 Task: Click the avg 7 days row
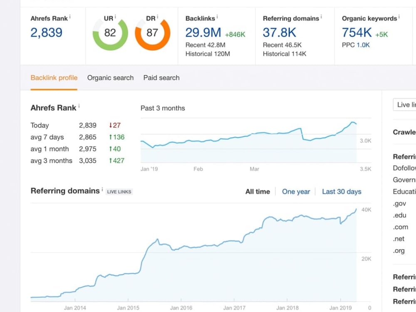coord(77,137)
